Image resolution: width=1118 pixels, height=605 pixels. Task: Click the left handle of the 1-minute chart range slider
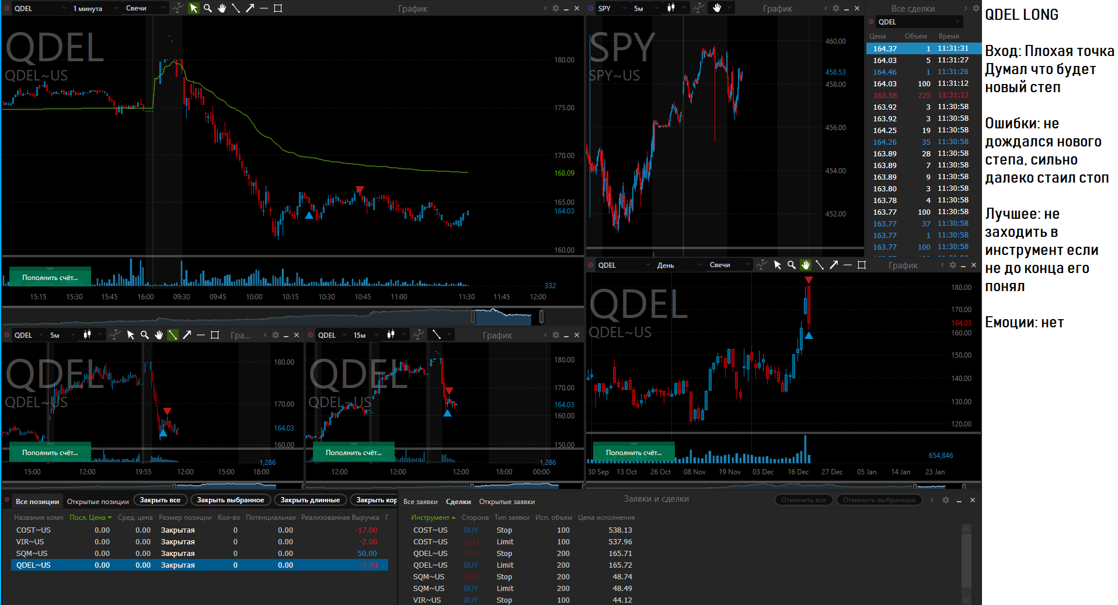point(473,316)
